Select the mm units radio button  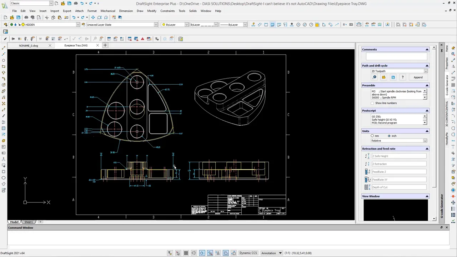[372, 136]
